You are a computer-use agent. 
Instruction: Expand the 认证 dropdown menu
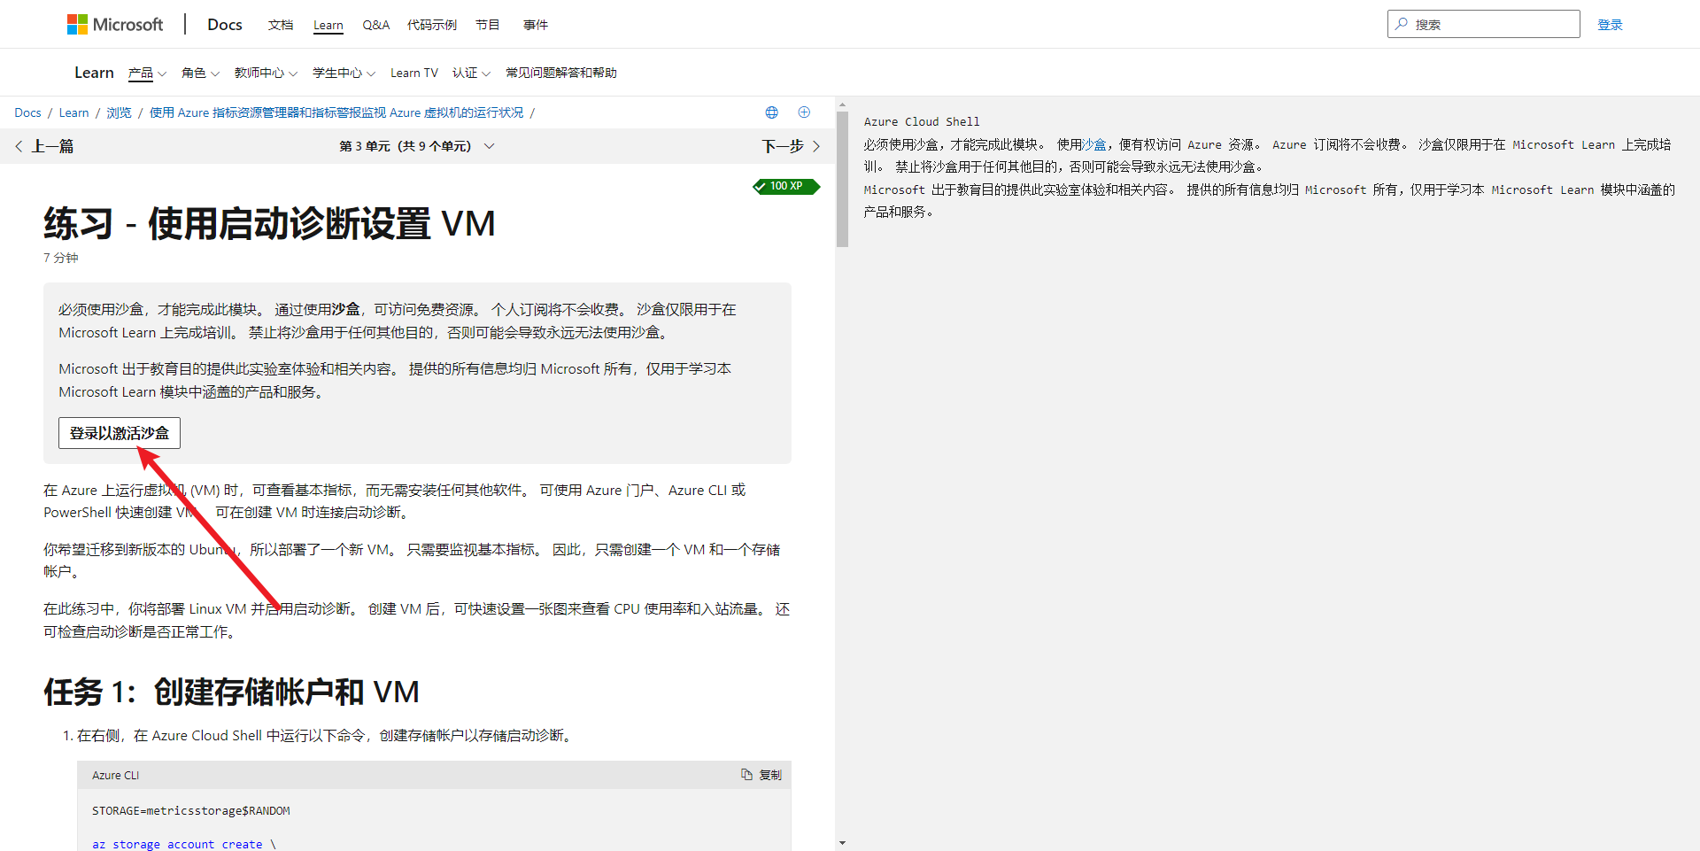pyautogui.click(x=471, y=73)
